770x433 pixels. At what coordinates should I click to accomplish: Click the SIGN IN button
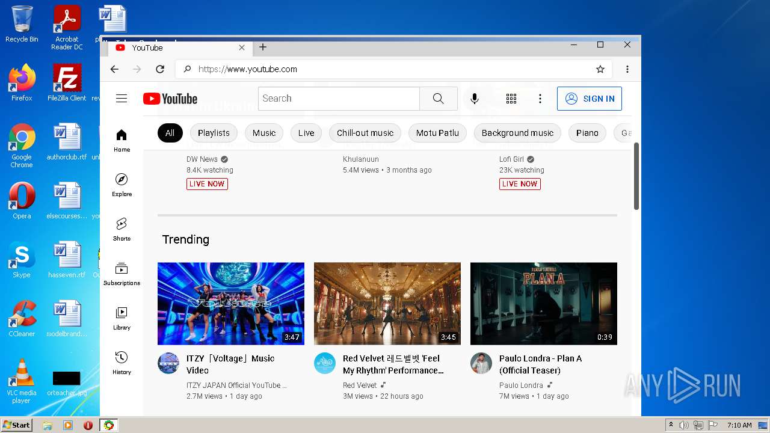point(590,99)
